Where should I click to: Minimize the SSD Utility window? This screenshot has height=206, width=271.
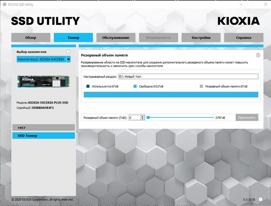(x=241, y=5)
